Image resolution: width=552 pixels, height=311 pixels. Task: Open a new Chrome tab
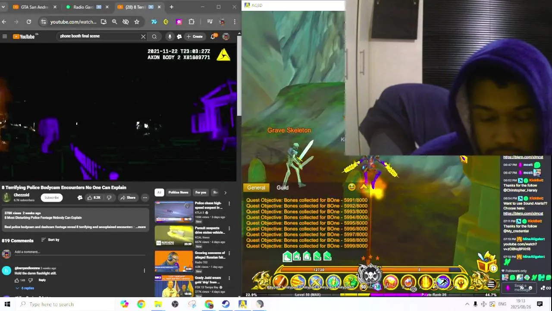click(x=172, y=7)
